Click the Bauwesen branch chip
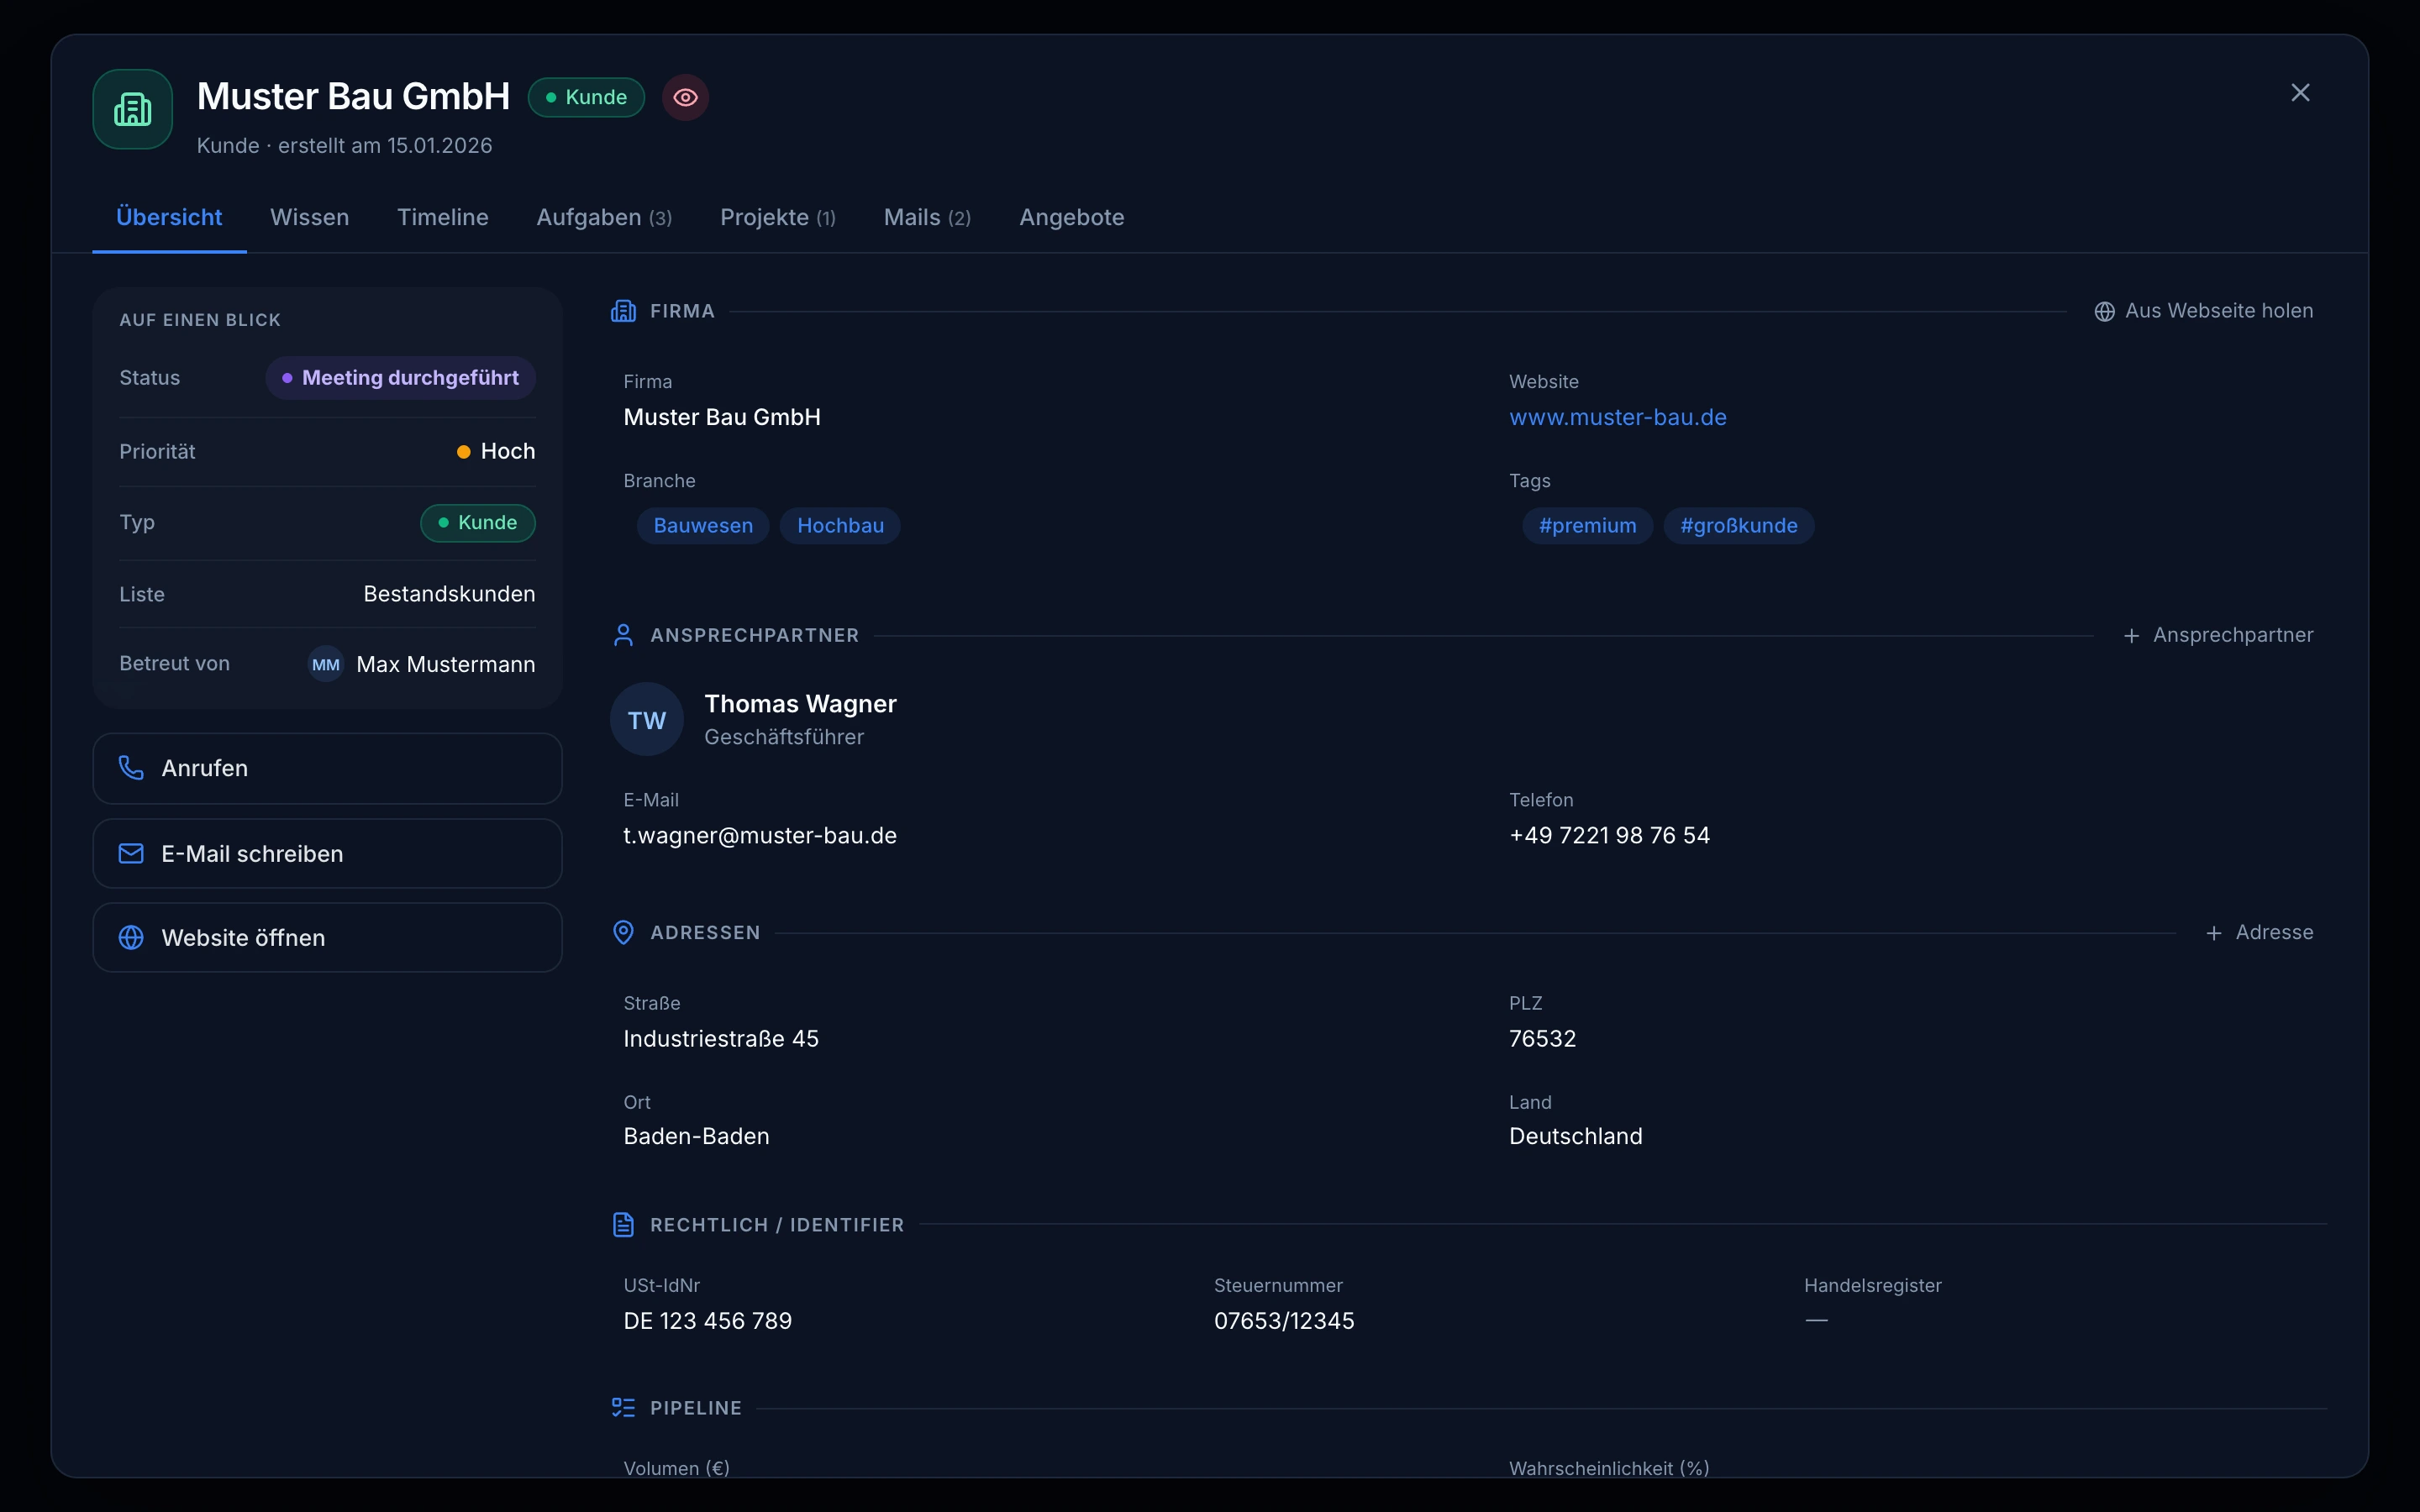2420x1512 pixels. tap(703, 526)
